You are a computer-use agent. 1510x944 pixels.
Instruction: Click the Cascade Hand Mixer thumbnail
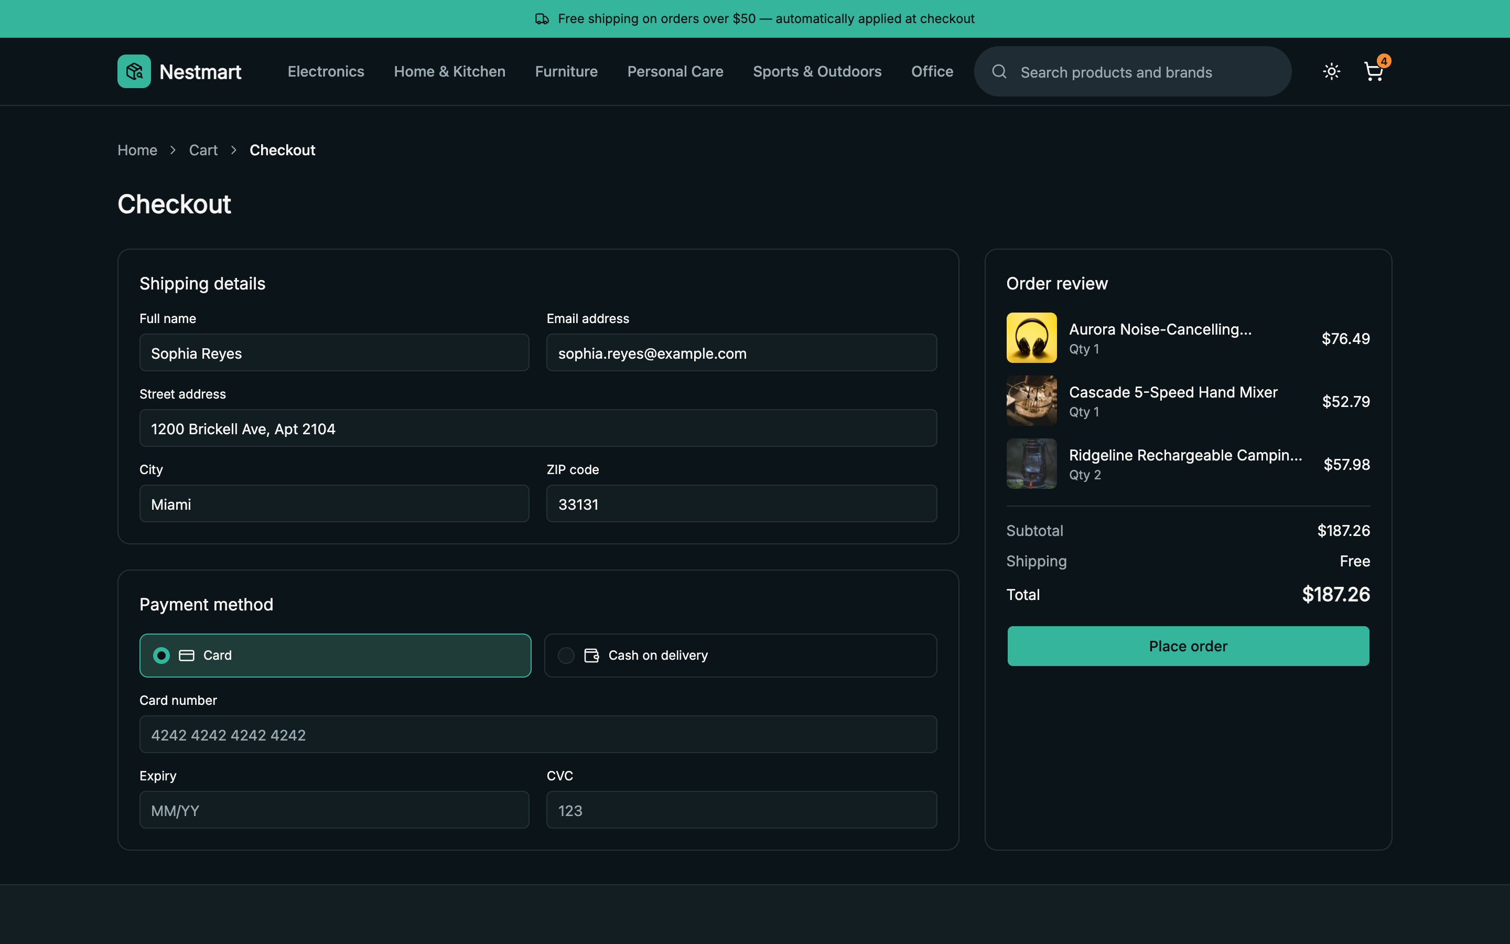1031,401
